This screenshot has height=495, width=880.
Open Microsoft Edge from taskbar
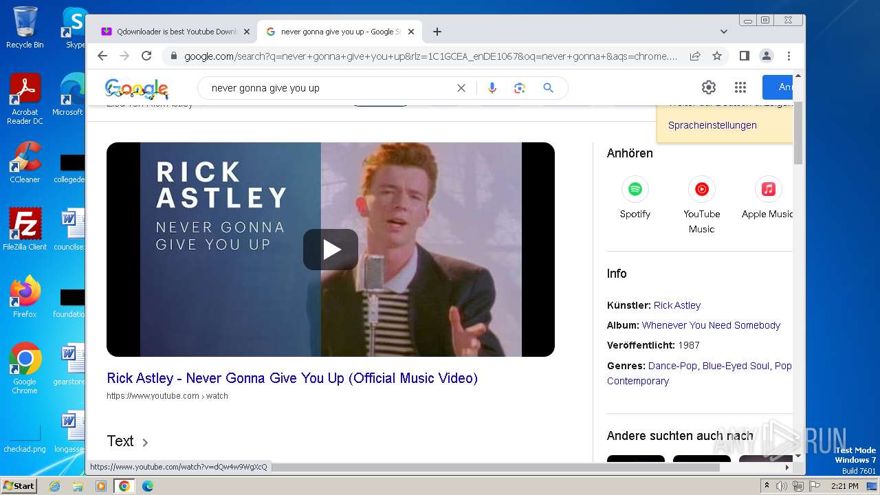click(x=147, y=486)
